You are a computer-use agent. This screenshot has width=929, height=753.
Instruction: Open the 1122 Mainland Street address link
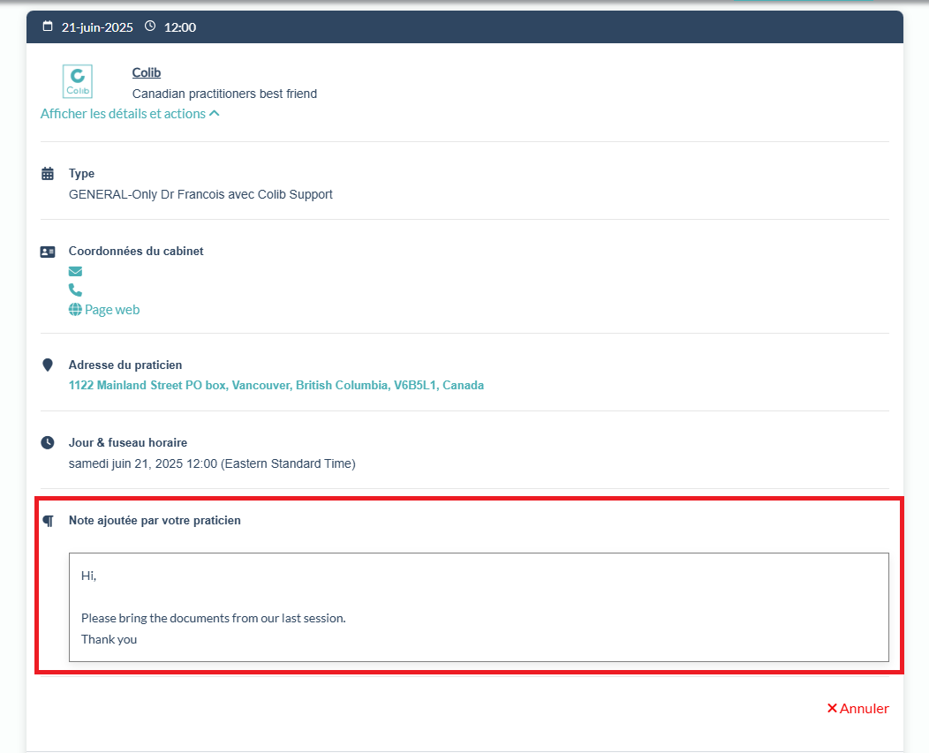[276, 385]
